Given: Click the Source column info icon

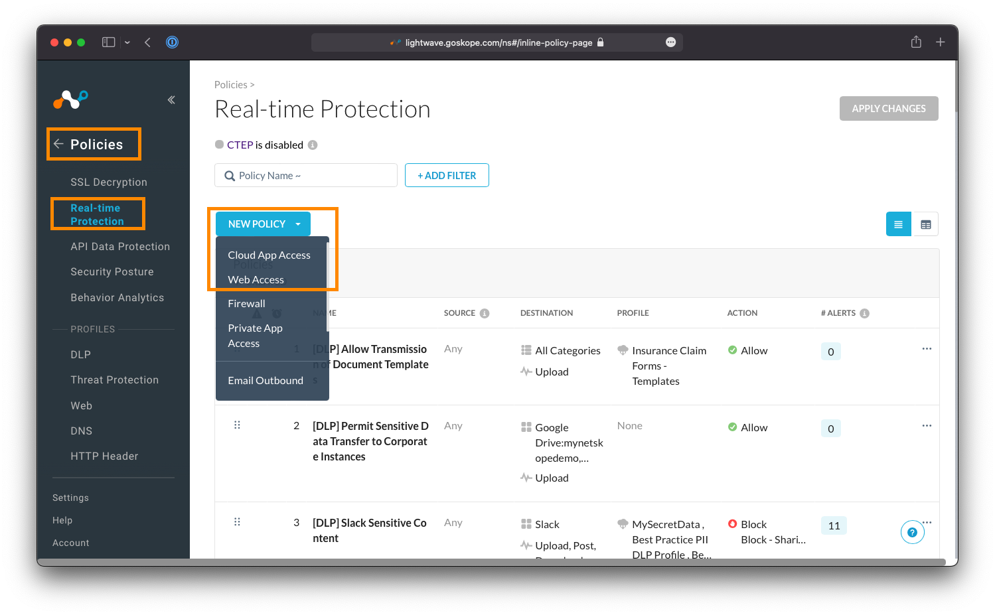Looking at the screenshot, I should [485, 313].
